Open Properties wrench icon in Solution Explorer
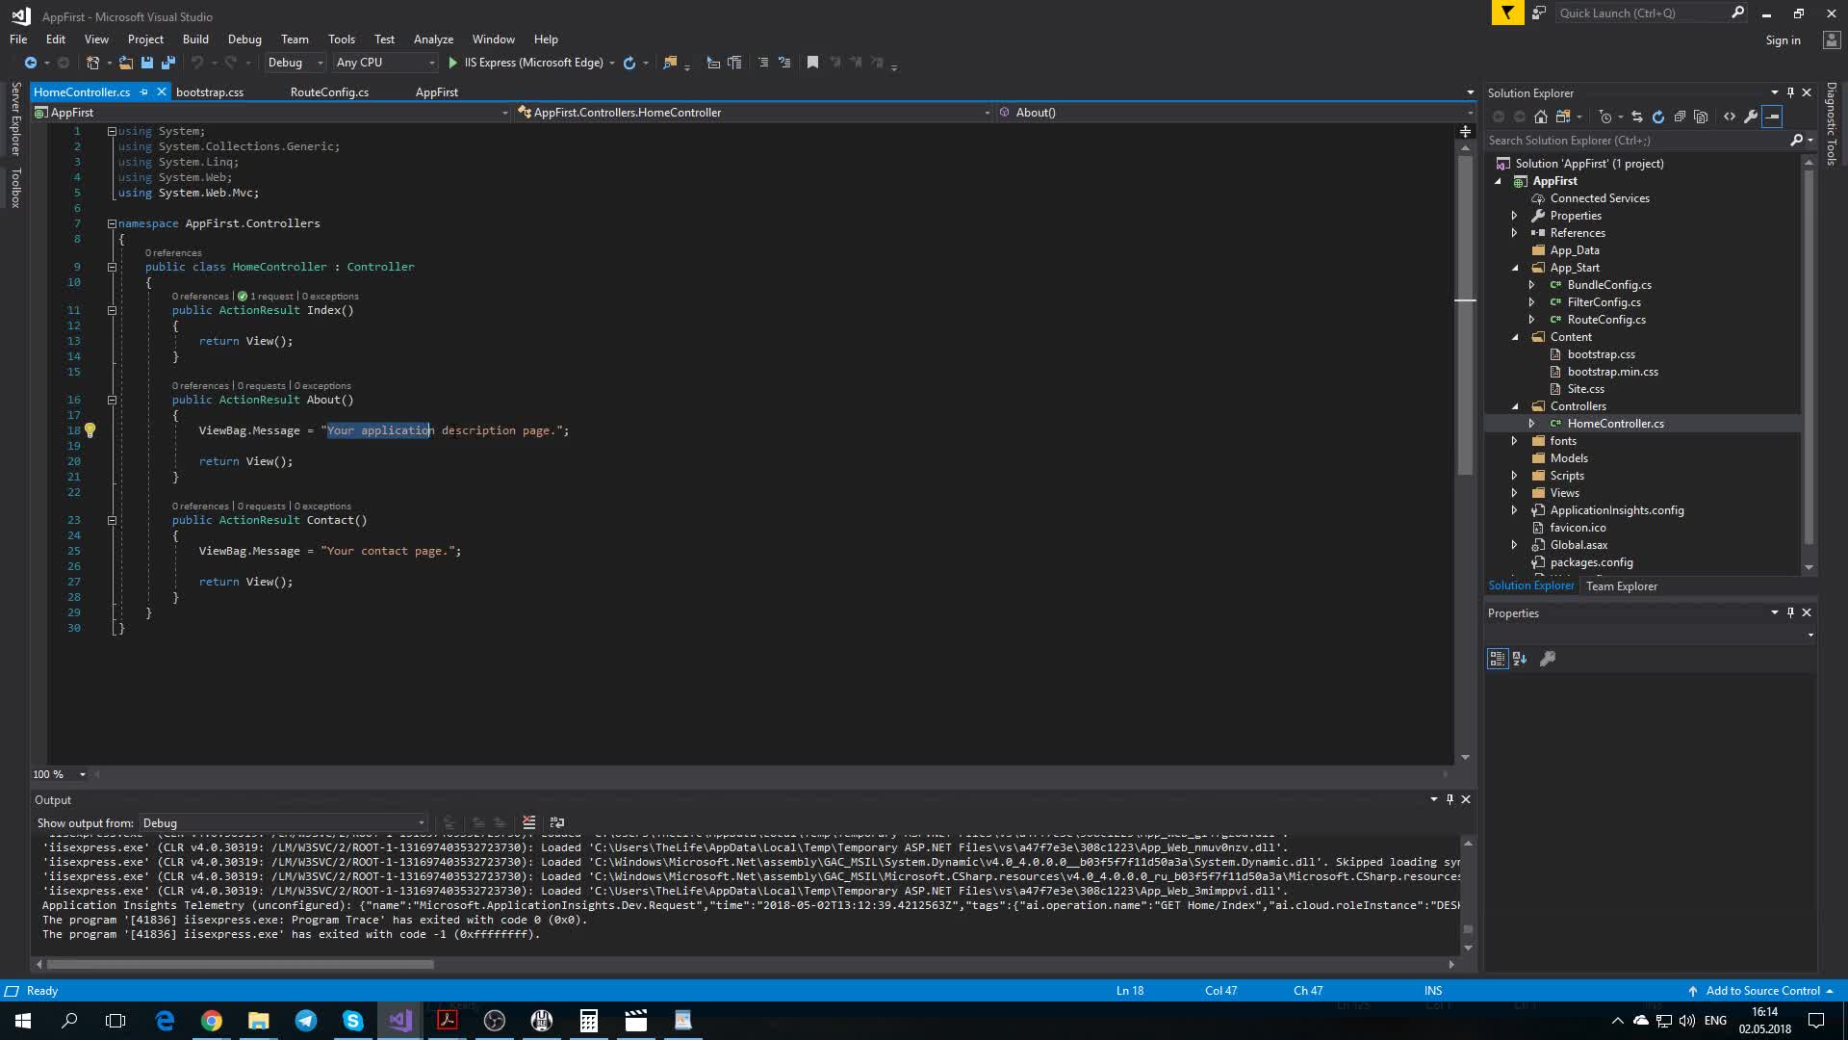Screen dimensions: 1848x1040 tap(1751, 117)
